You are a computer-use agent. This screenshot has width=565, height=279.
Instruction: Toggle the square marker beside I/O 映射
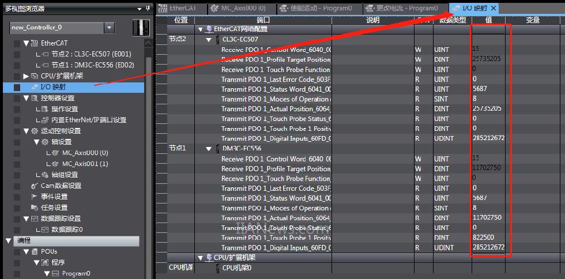point(16,87)
